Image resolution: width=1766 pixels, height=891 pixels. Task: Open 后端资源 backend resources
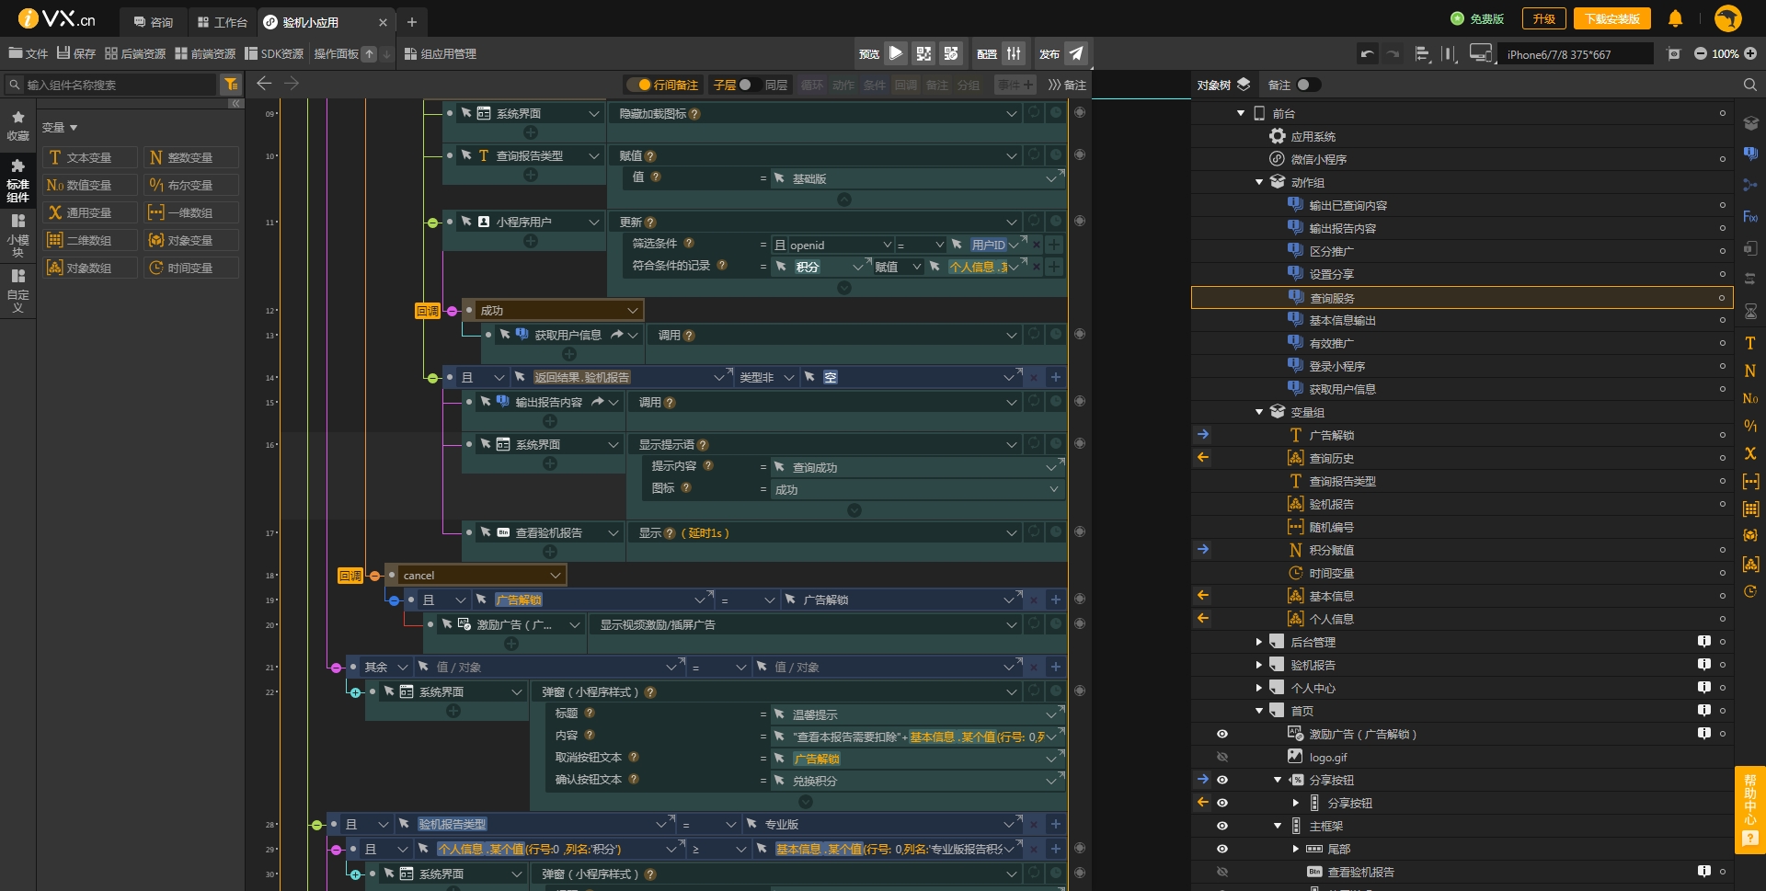(135, 54)
